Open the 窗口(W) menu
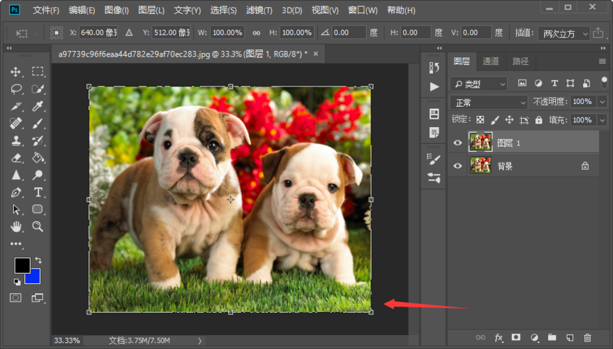The height and width of the screenshot is (349, 613). (x=363, y=10)
